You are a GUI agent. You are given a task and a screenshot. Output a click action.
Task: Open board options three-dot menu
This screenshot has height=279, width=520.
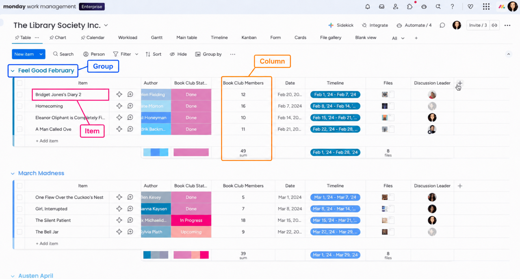coord(507,25)
